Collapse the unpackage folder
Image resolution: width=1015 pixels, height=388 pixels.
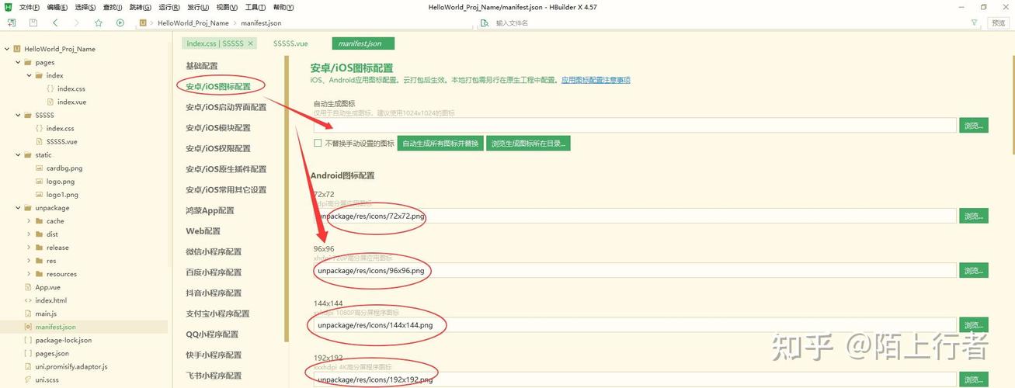18,208
